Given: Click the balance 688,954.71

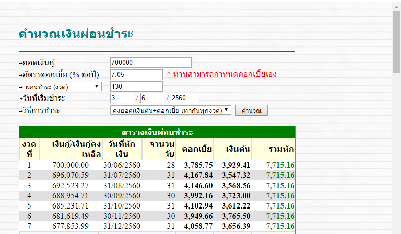Looking at the screenshot, I should (70, 196).
